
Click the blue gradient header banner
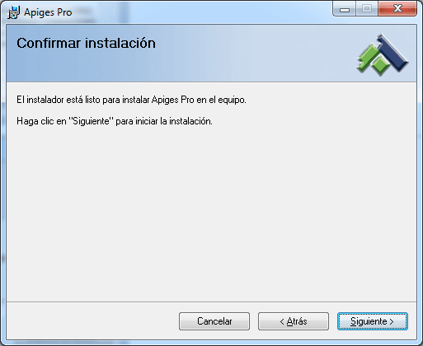211,54
